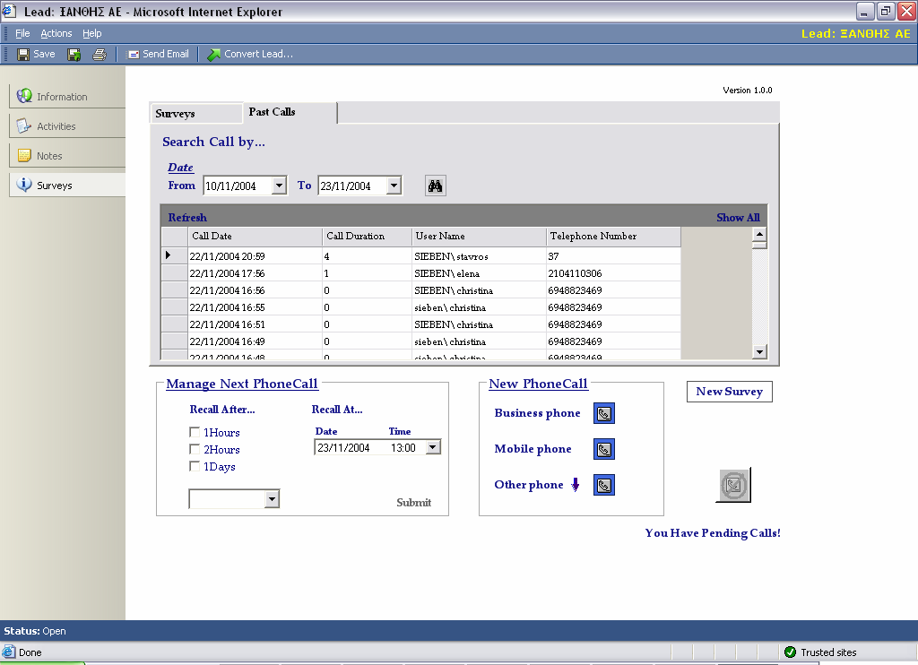Click the Save toolbar label
Image resolution: width=918 pixels, height=665 pixels.
pos(44,54)
